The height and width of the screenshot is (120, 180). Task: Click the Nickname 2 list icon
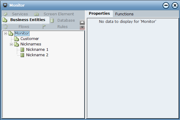22,55
